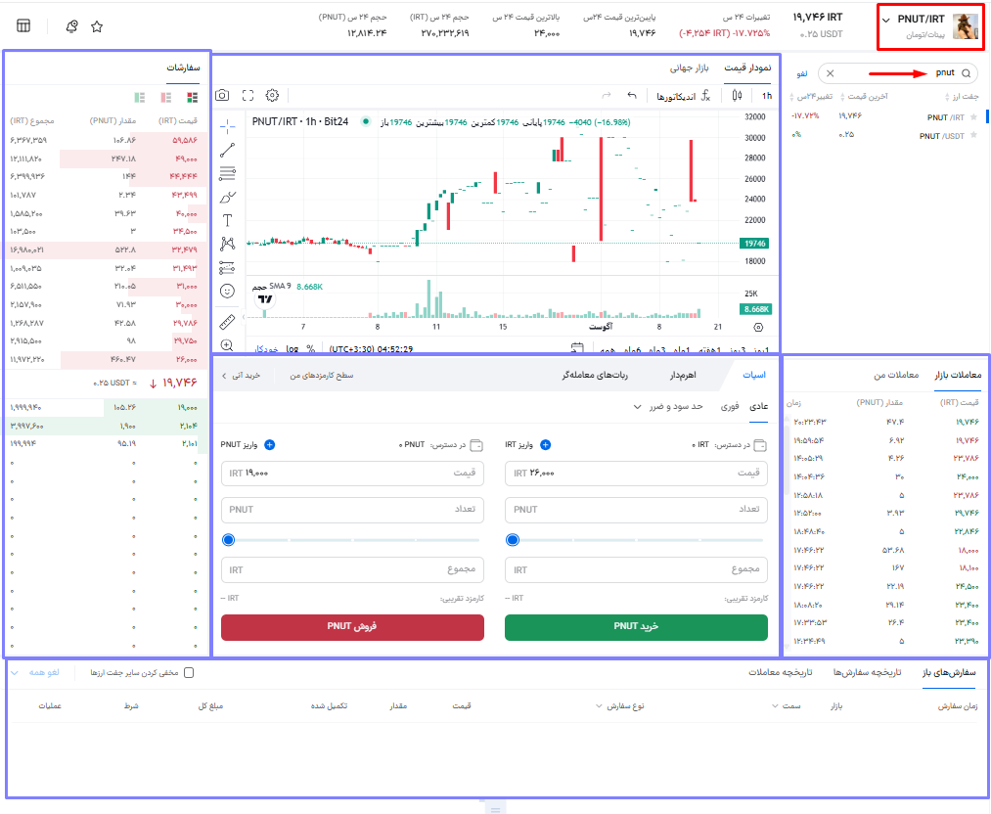Enter fullscreen mode on the chart

(248, 96)
